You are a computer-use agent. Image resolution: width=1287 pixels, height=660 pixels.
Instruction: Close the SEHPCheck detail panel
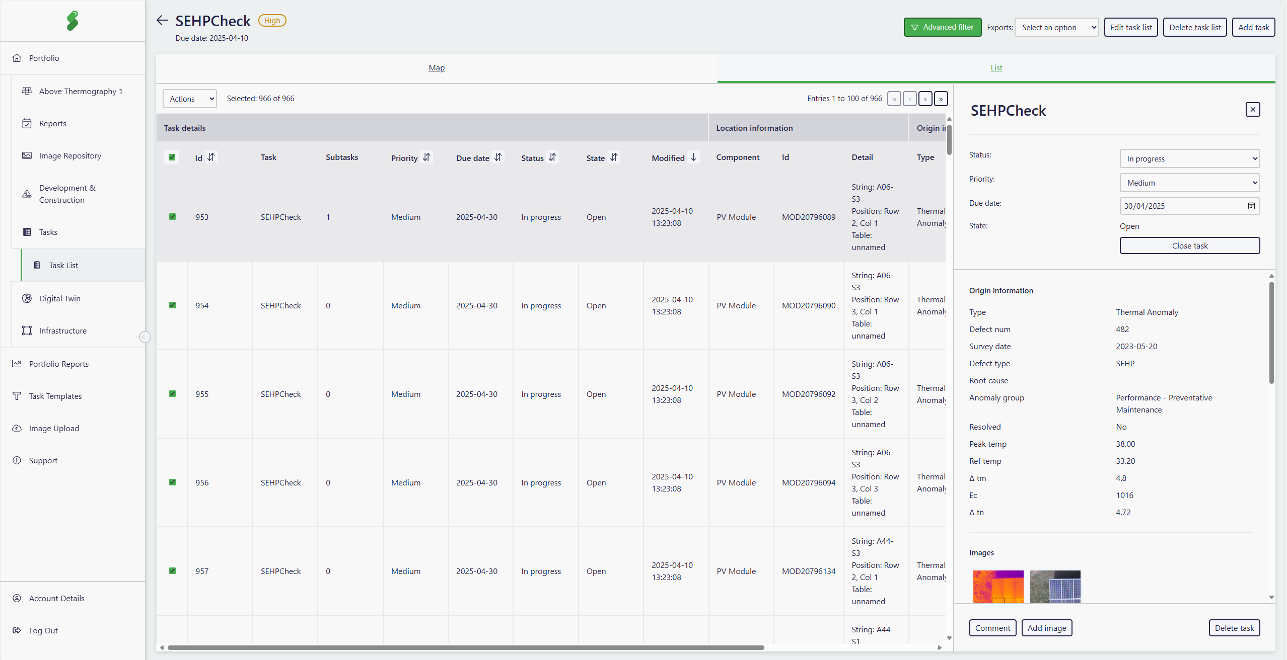point(1253,110)
